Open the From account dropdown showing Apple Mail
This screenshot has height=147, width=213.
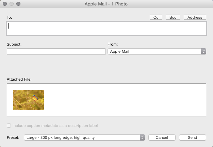tap(157, 51)
